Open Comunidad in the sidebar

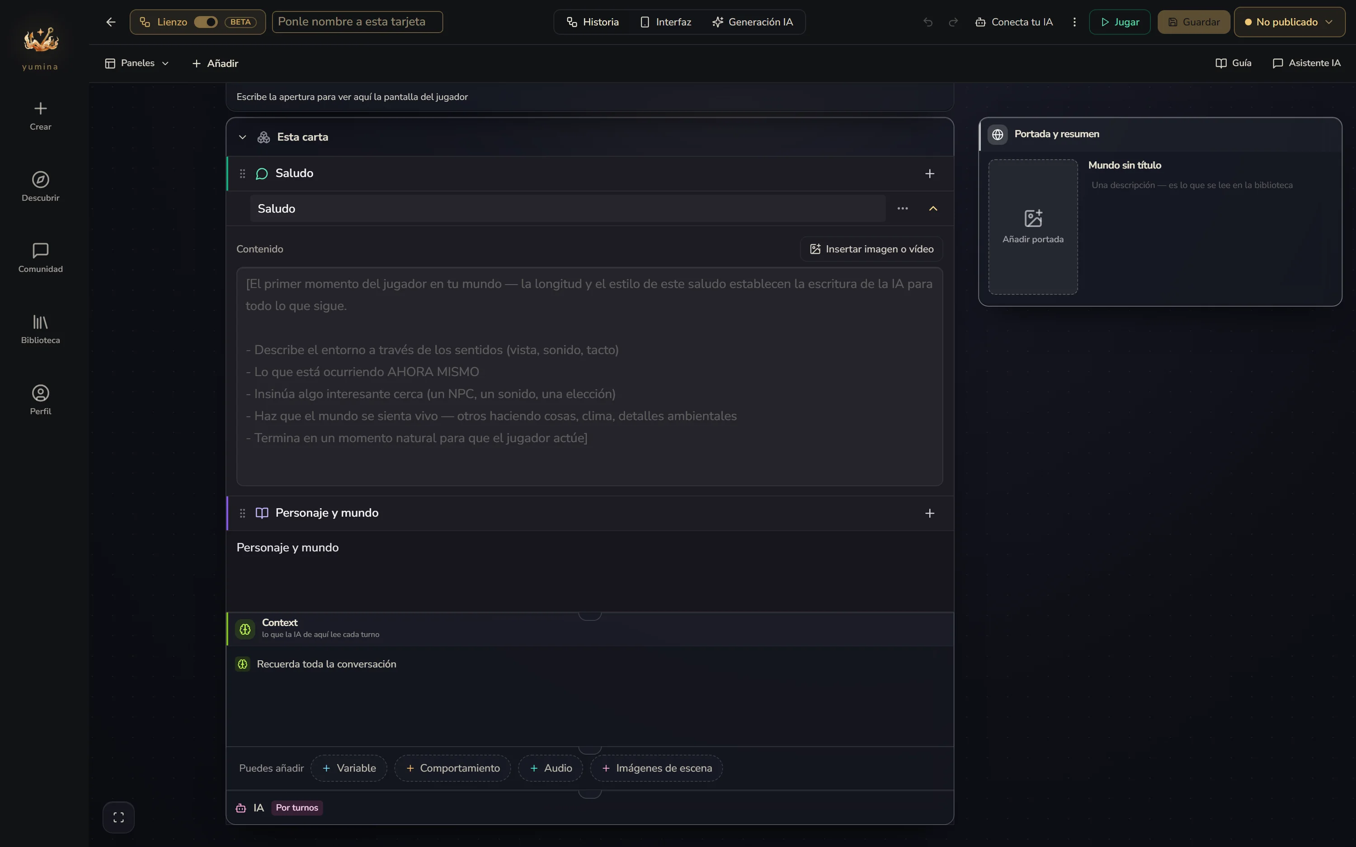40,257
